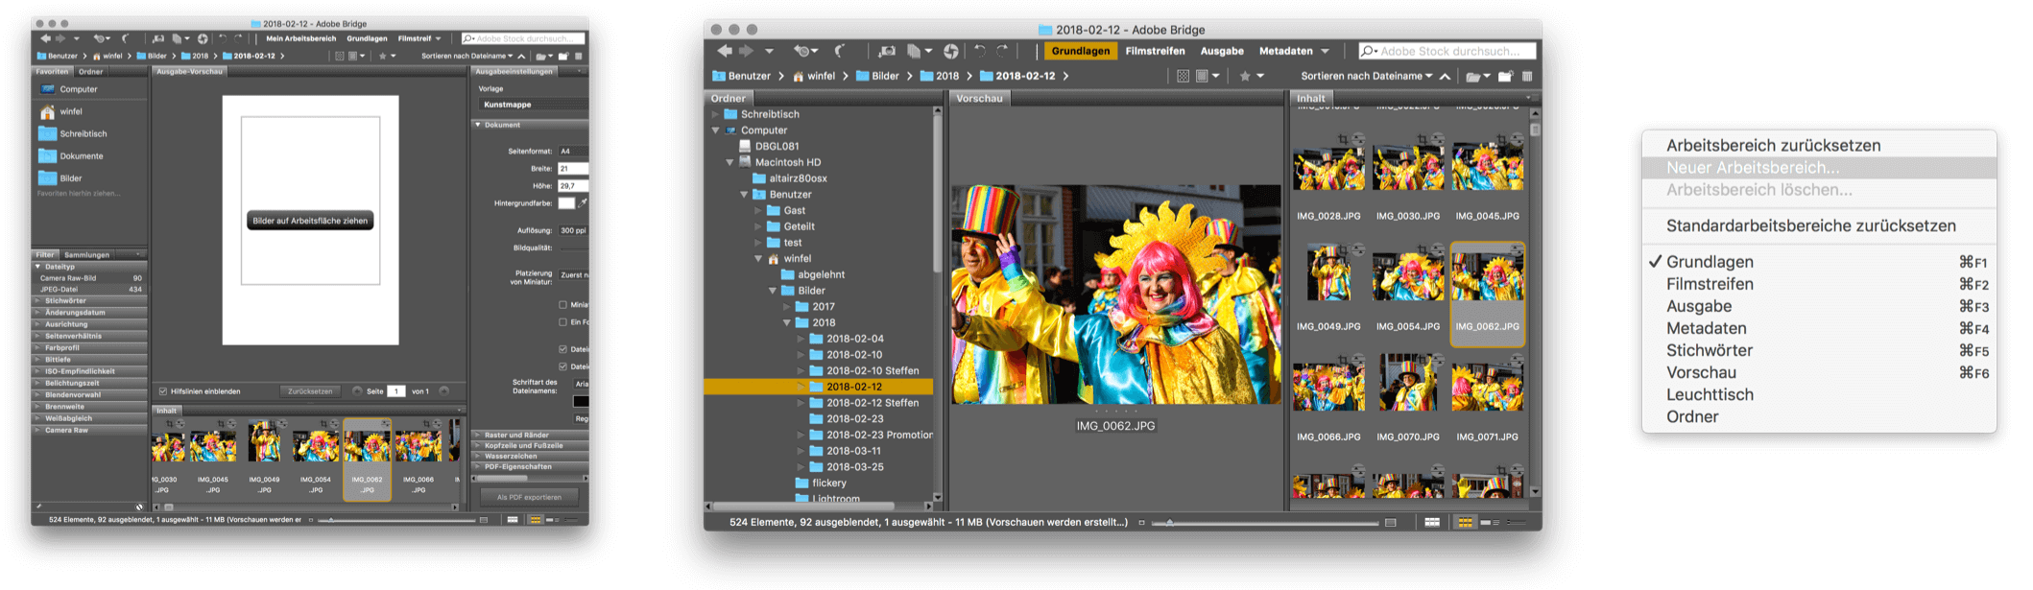Screen dimensions: 2033x590
Task: Choose Neuer Arbeitsbereich from the menu
Action: tap(1752, 168)
